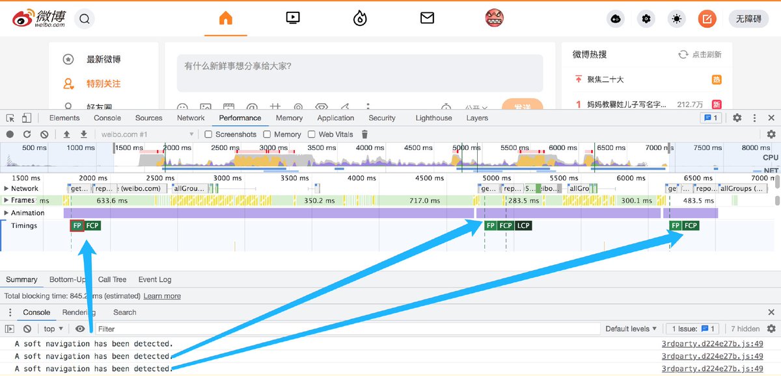781x376 pixels.
Task: Select the 717.0 ms frame
Action: tap(424, 201)
